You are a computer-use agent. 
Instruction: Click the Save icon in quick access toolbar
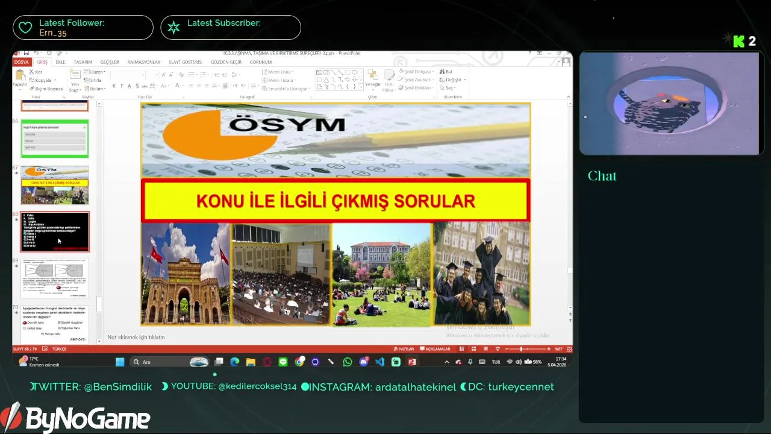click(28, 53)
